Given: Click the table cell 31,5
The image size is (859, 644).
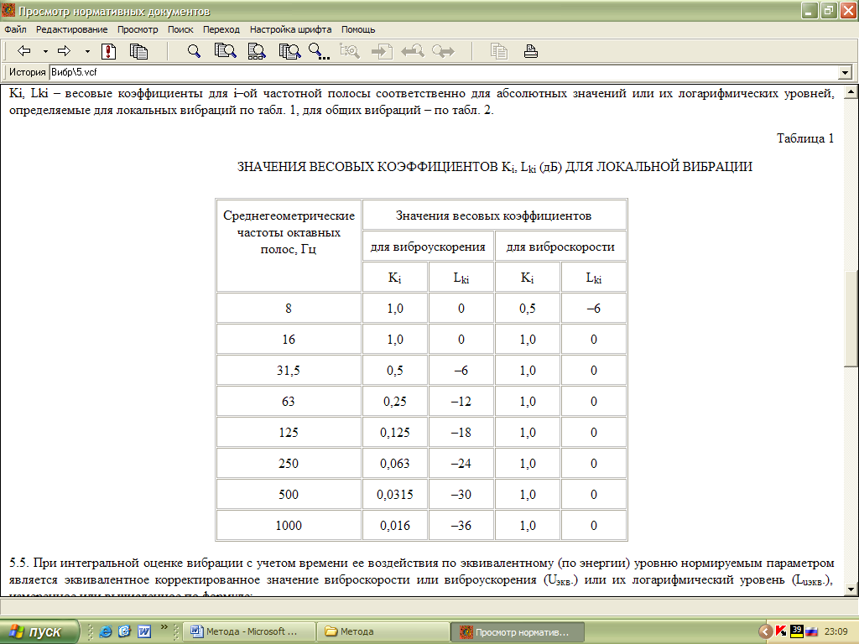Looking at the screenshot, I should (x=289, y=371).
